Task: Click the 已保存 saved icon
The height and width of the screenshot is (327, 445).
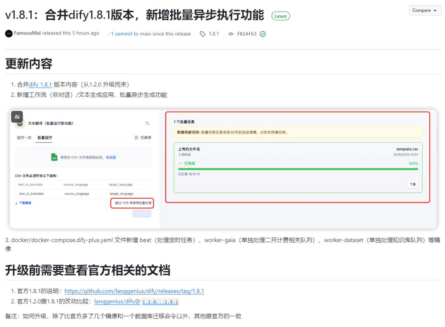Action: coord(136,137)
